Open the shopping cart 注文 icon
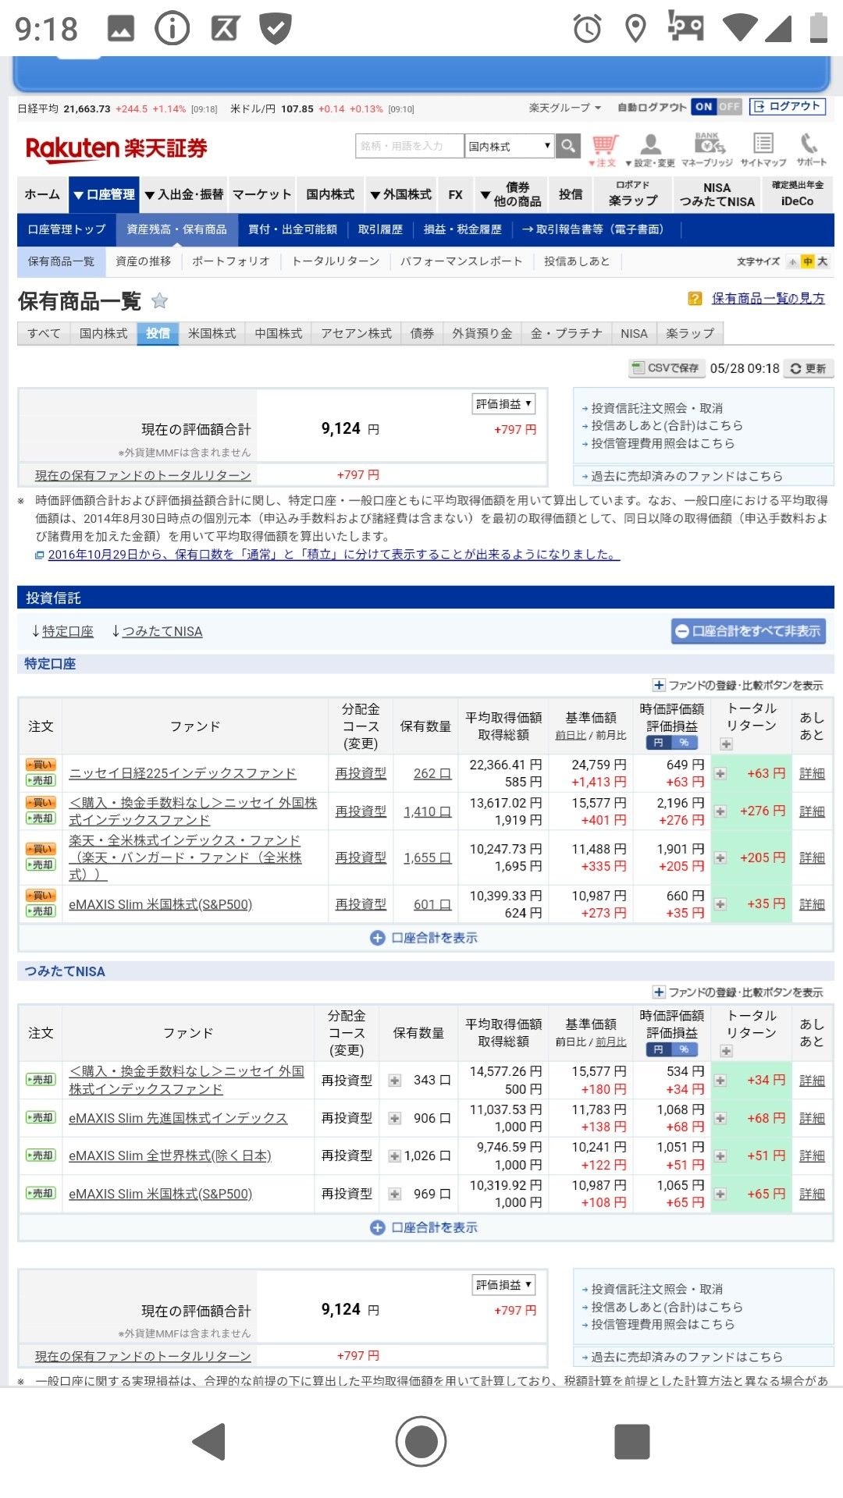Screen dimensions: 843x1498 click(603, 150)
